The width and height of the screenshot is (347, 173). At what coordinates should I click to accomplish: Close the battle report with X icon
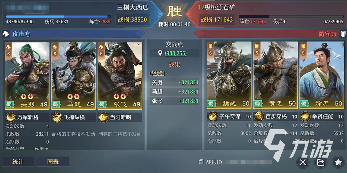click(x=303, y=162)
